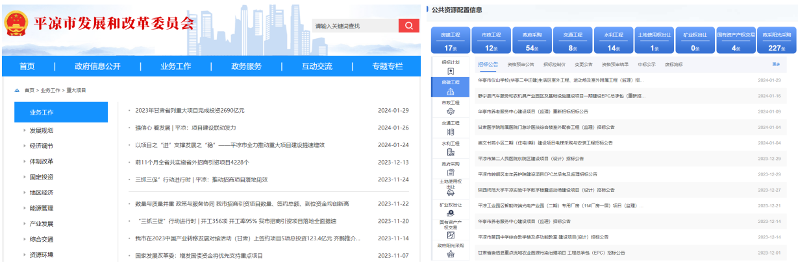Switch to 招标控制价 tab
This screenshot has width=798, height=265.
[x=554, y=65]
